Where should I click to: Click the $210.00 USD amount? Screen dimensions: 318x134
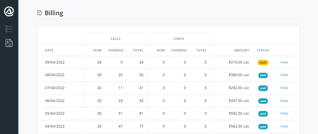coord(239,62)
